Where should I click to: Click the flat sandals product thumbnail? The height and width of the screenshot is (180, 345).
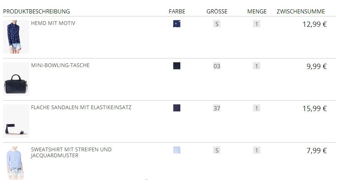click(16, 121)
